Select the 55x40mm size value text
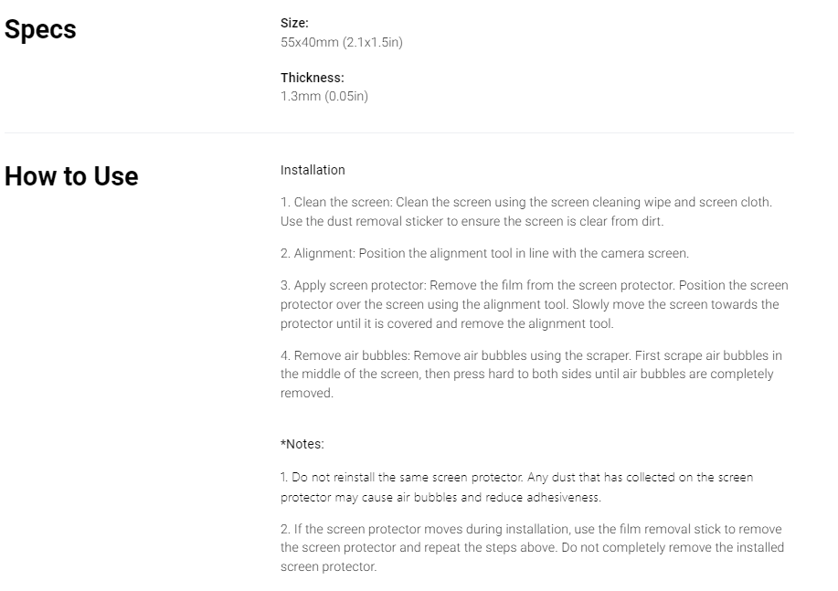838x591 pixels. pyautogui.click(x=341, y=42)
